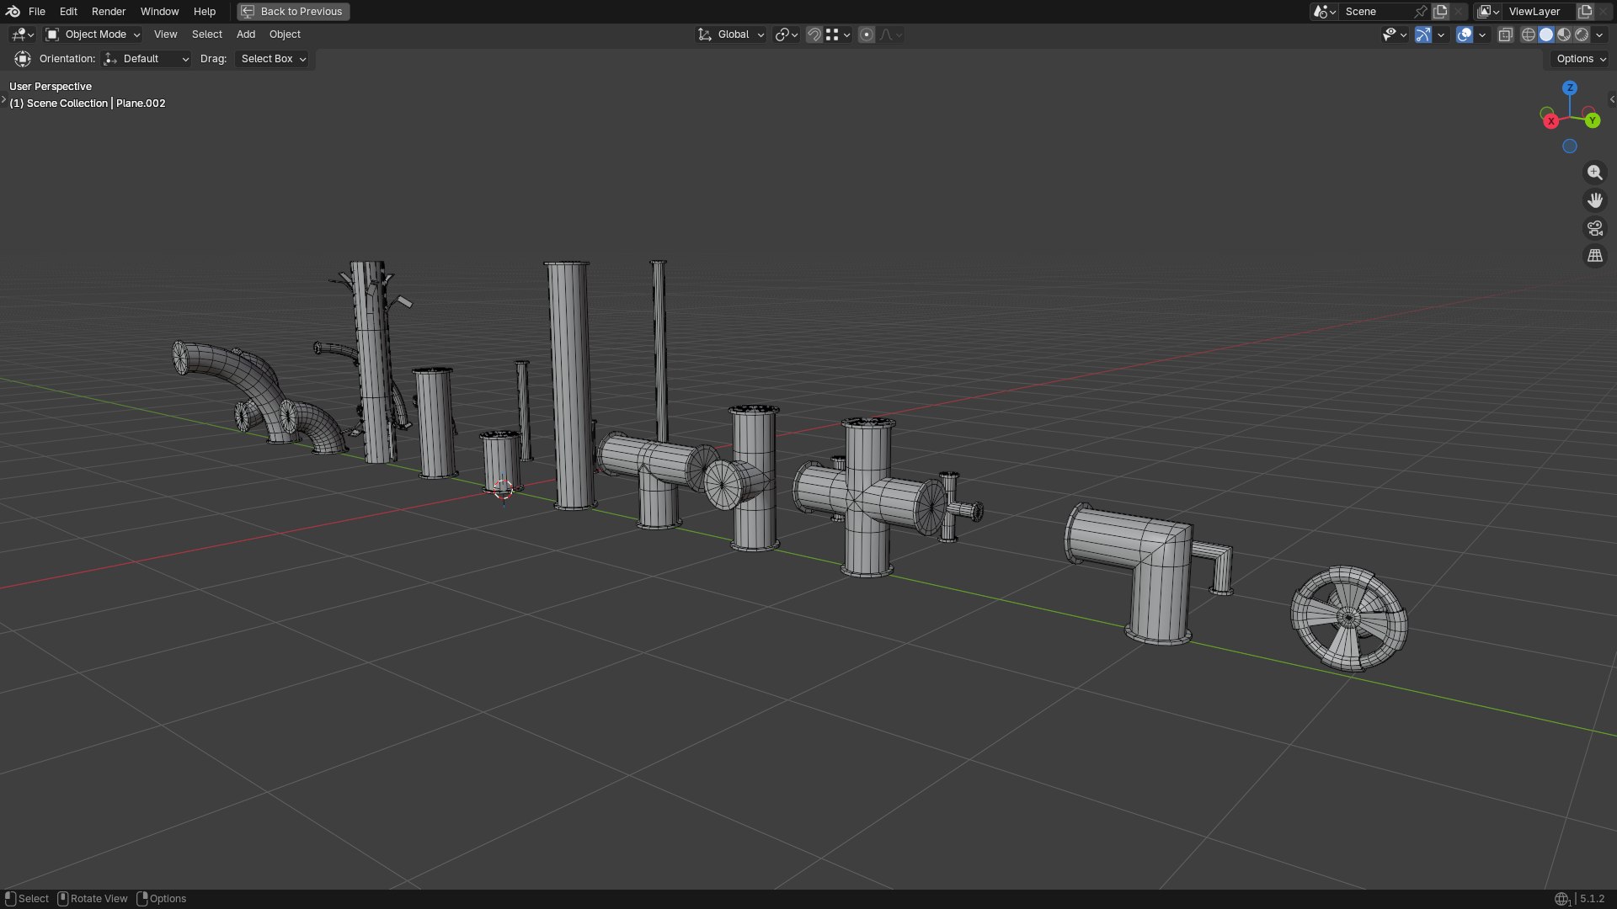This screenshot has width=1617, height=909.
Task: Open the viewport Select menu
Action: 207,35
